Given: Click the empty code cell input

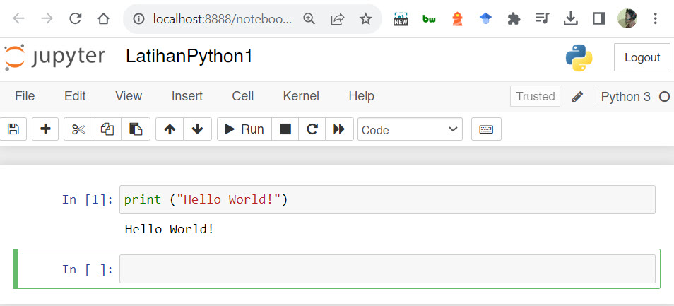Looking at the screenshot, I should click(387, 269).
